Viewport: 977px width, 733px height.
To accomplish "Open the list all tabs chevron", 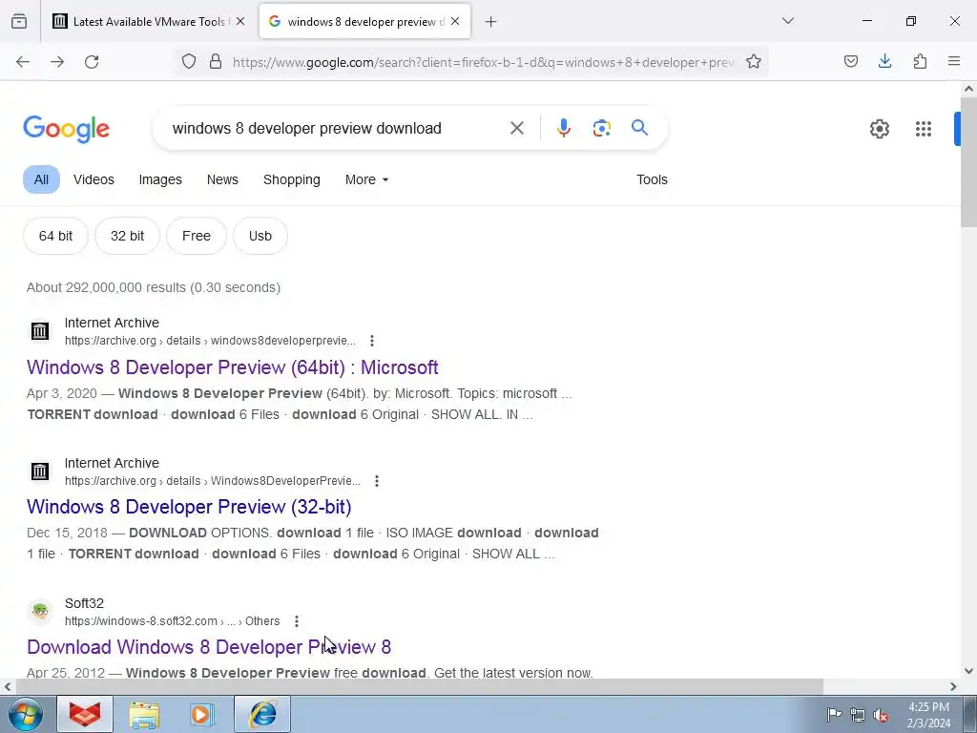I will [788, 21].
